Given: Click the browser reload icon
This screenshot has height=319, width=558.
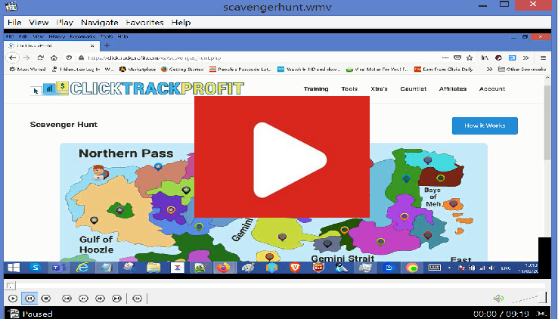Looking at the screenshot, I should (40, 57).
